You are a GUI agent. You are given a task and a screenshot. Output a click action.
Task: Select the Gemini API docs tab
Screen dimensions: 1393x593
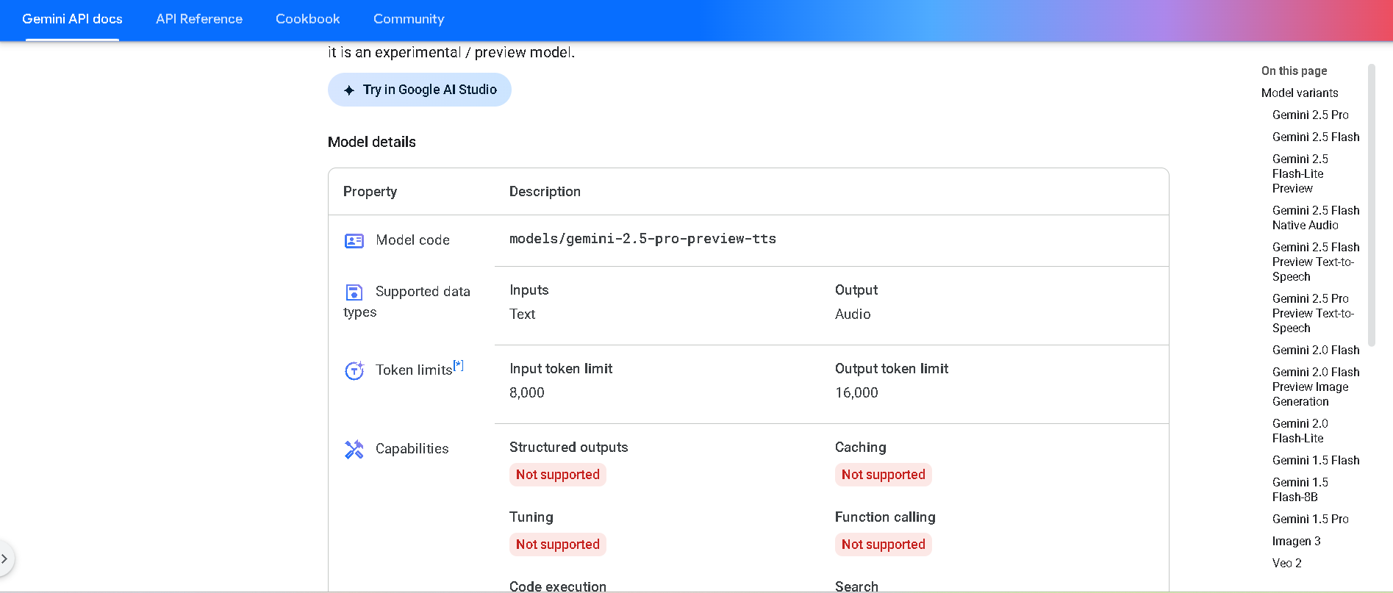pyautogui.click(x=72, y=19)
